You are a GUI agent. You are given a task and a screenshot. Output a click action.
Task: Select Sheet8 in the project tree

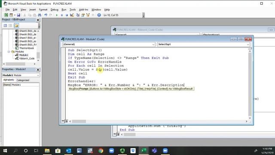pyautogui.click(x=26, y=41)
